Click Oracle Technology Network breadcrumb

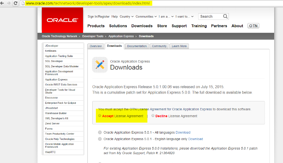[59, 36]
